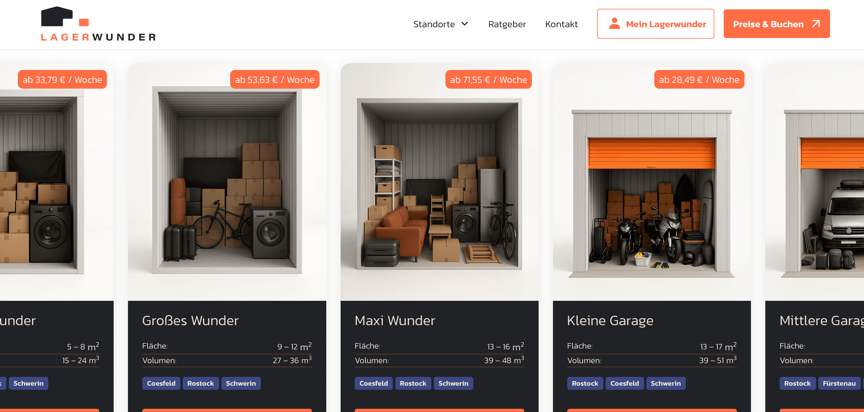Viewport: 864px width, 412px height.
Task: Click the arrow icon in Preise & Buchen
Action: coord(816,24)
